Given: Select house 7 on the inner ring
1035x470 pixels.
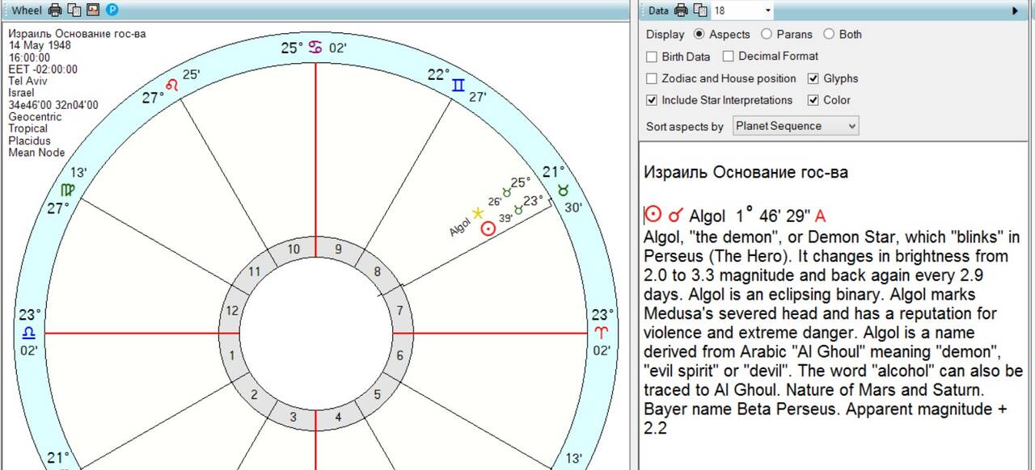Looking at the screenshot, I should (399, 310).
